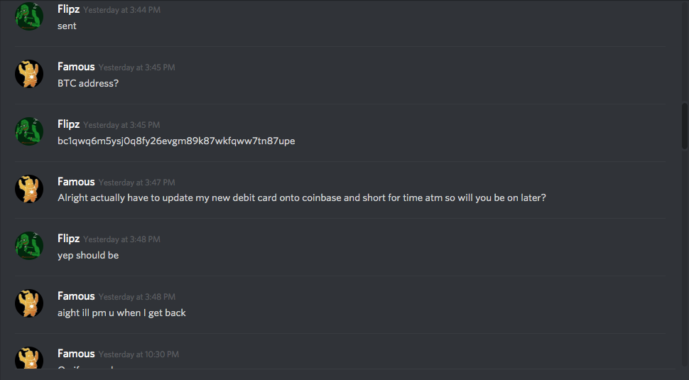Click the Flipz username at 3:45 PM

pyautogui.click(x=69, y=124)
